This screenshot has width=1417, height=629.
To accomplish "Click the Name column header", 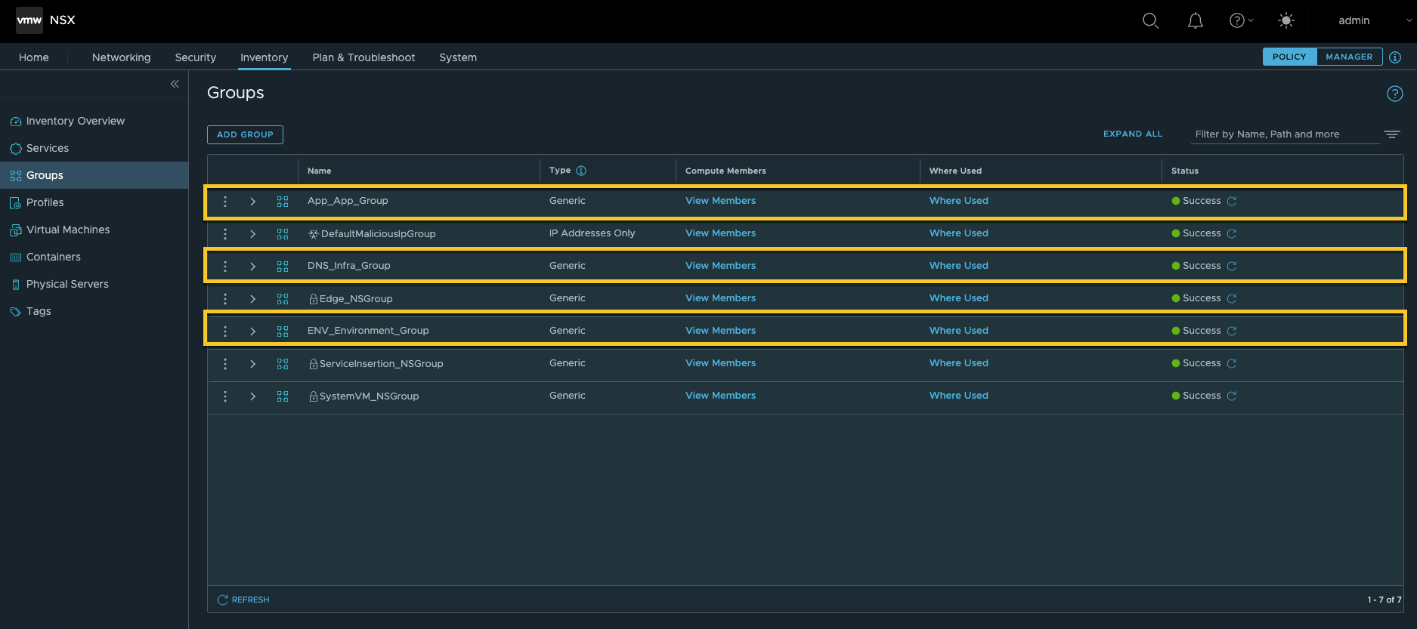I will coord(319,171).
